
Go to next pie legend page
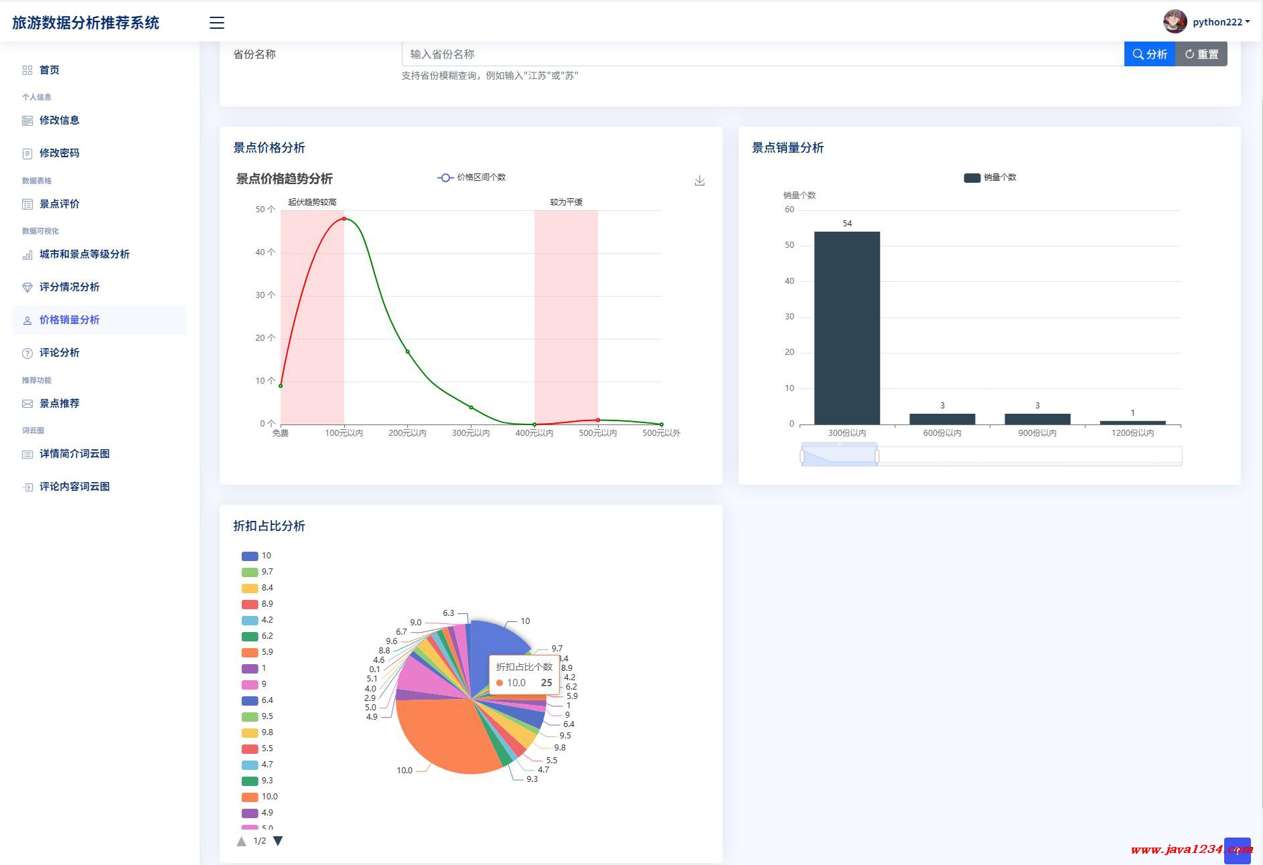tap(278, 841)
